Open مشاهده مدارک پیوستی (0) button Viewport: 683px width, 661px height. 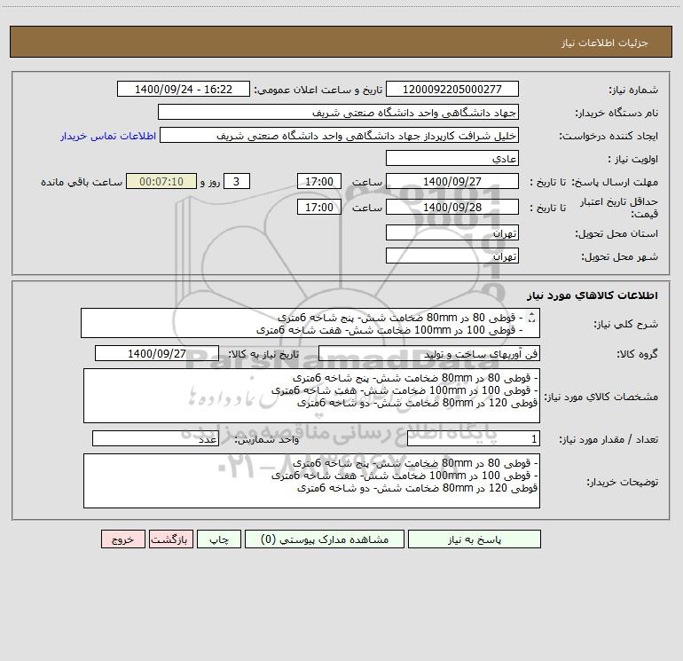[x=325, y=539]
